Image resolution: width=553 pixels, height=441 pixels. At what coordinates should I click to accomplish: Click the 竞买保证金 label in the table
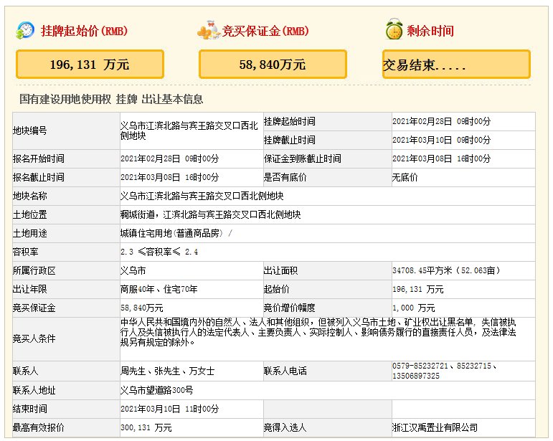click(34, 308)
